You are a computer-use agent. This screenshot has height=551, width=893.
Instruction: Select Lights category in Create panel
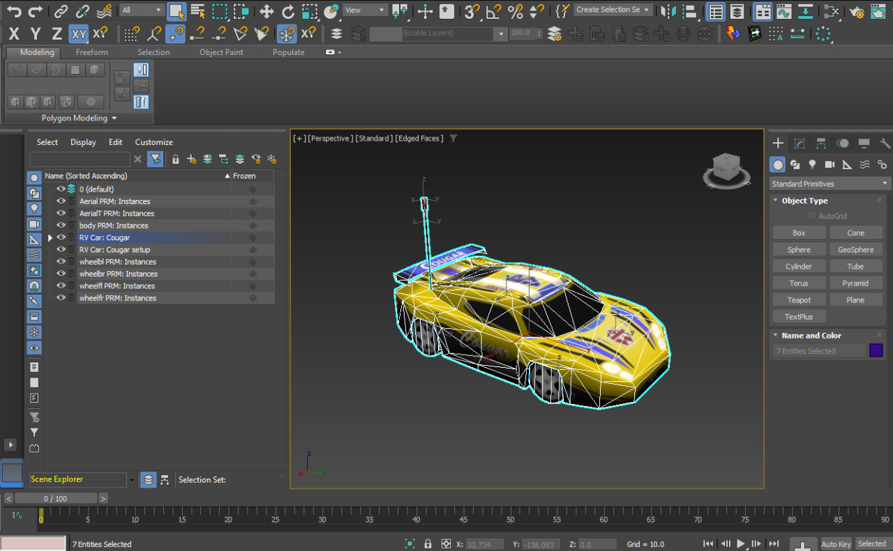pos(812,164)
